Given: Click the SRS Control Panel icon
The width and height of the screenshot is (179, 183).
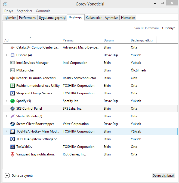Looking at the screenshot, I should tap(12, 109).
